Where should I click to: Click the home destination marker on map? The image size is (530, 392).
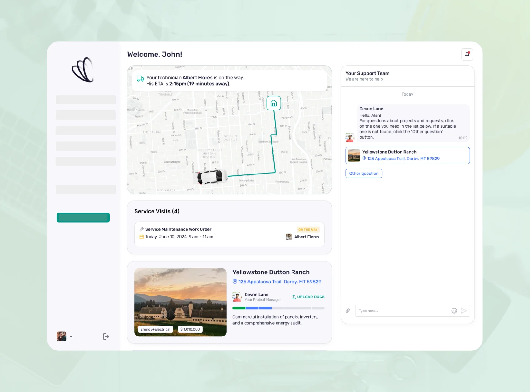(x=274, y=103)
